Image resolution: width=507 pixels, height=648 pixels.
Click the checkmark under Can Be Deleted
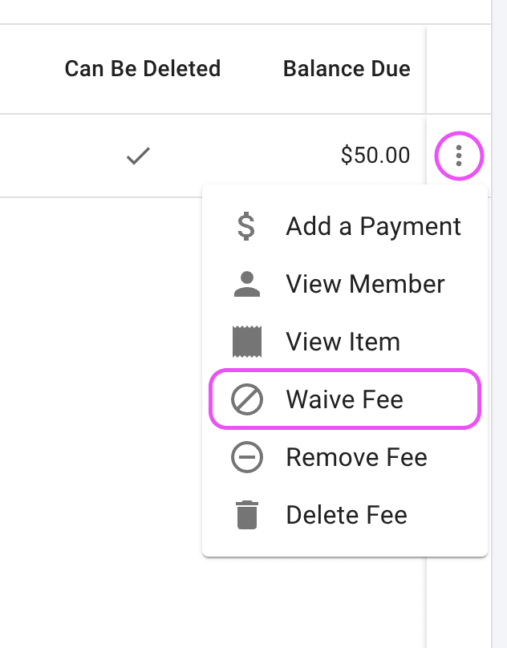click(138, 156)
